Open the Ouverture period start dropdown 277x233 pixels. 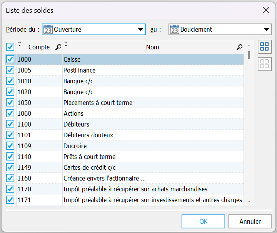point(140,29)
